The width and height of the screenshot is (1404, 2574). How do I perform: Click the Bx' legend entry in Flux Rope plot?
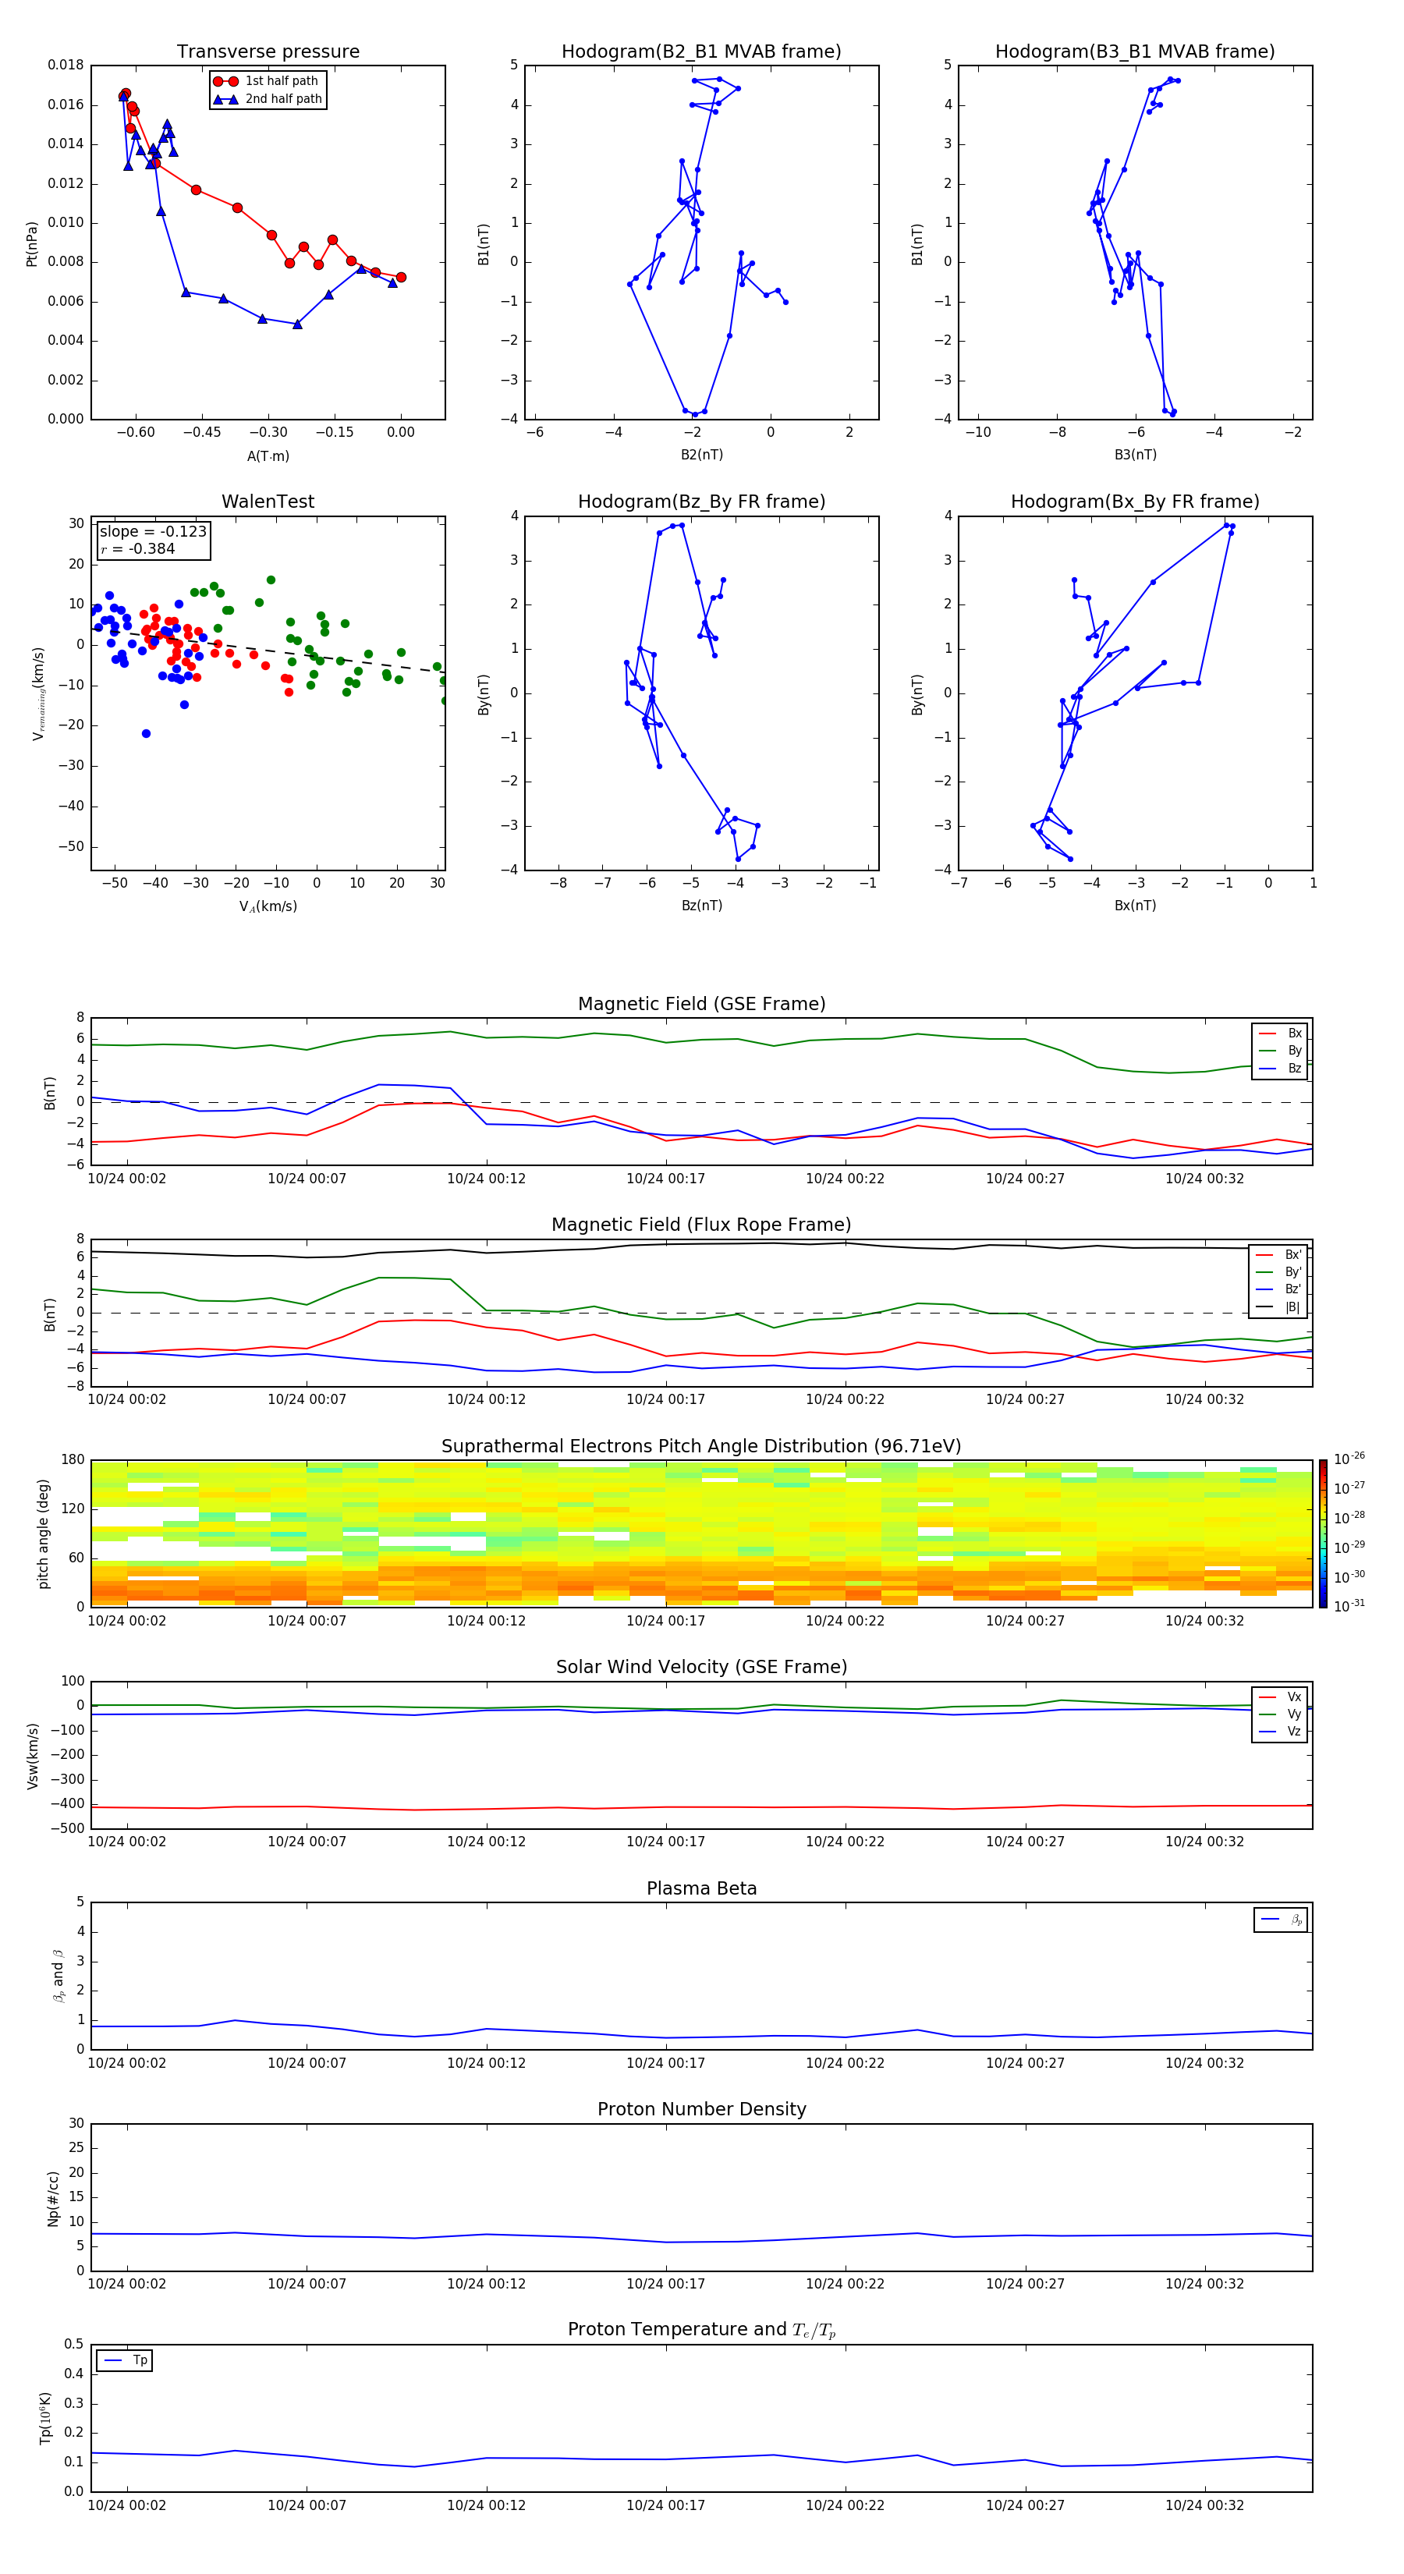click(1279, 1255)
